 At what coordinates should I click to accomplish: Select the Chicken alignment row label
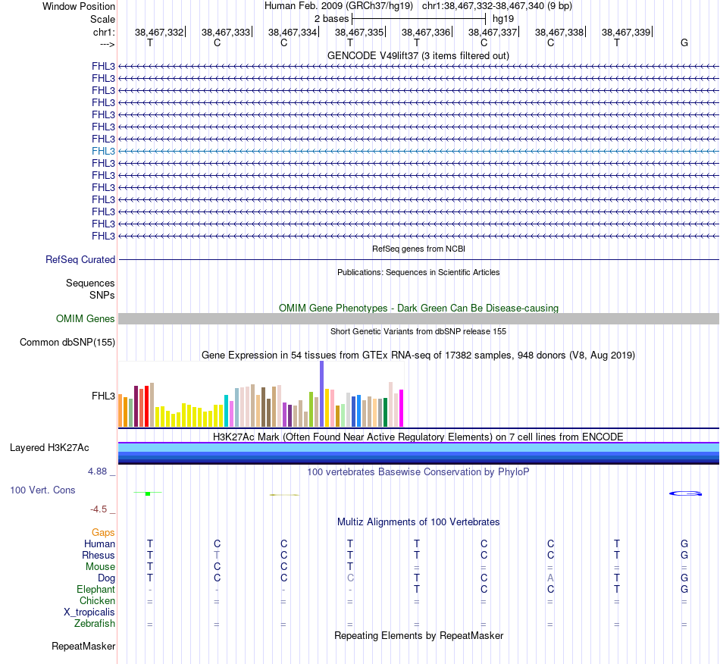click(97, 600)
